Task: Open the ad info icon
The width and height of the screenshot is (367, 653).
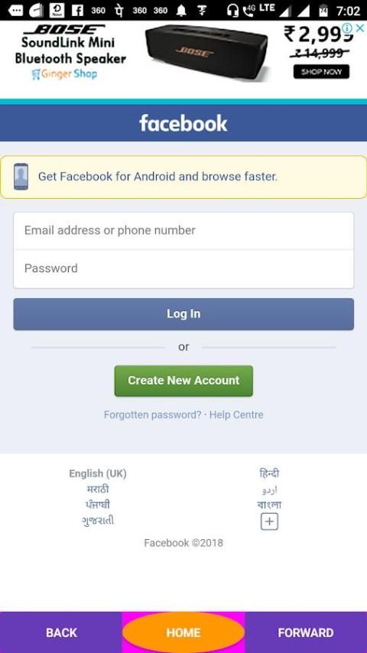Action: coord(347,28)
